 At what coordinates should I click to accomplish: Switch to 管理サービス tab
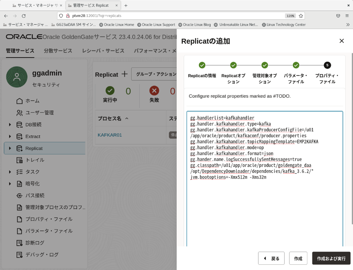20,51
